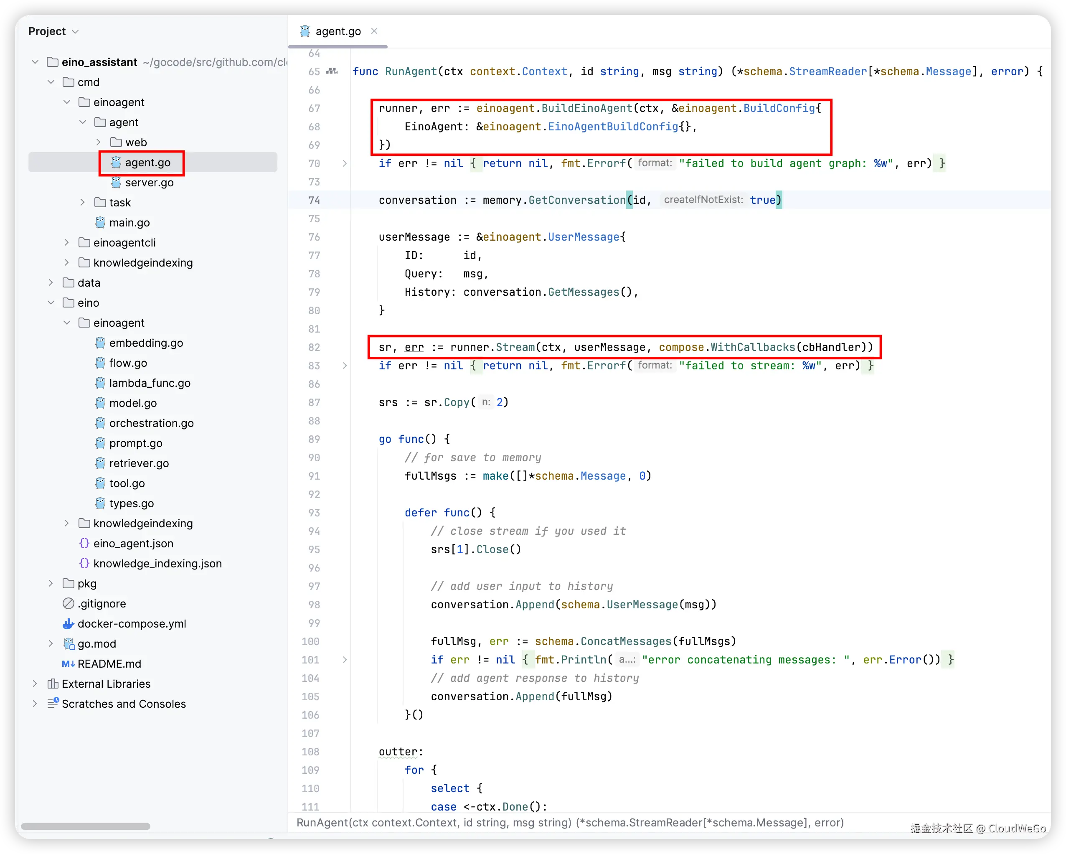The height and width of the screenshot is (854, 1066).
Task: Click the README.md markdown icon
Action: (x=68, y=663)
